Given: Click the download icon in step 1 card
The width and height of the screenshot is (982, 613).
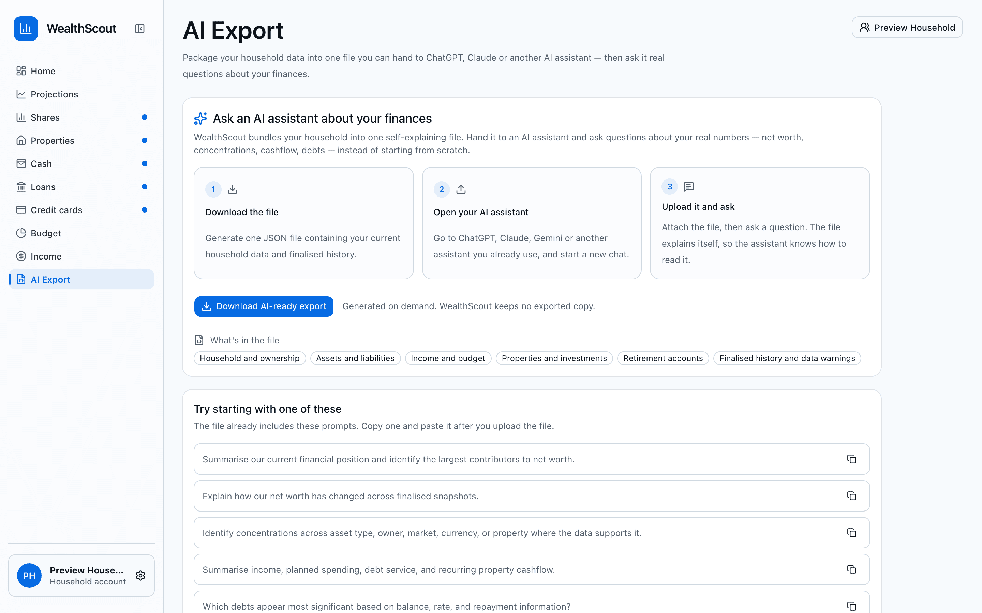Looking at the screenshot, I should click(x=233, y=189).
